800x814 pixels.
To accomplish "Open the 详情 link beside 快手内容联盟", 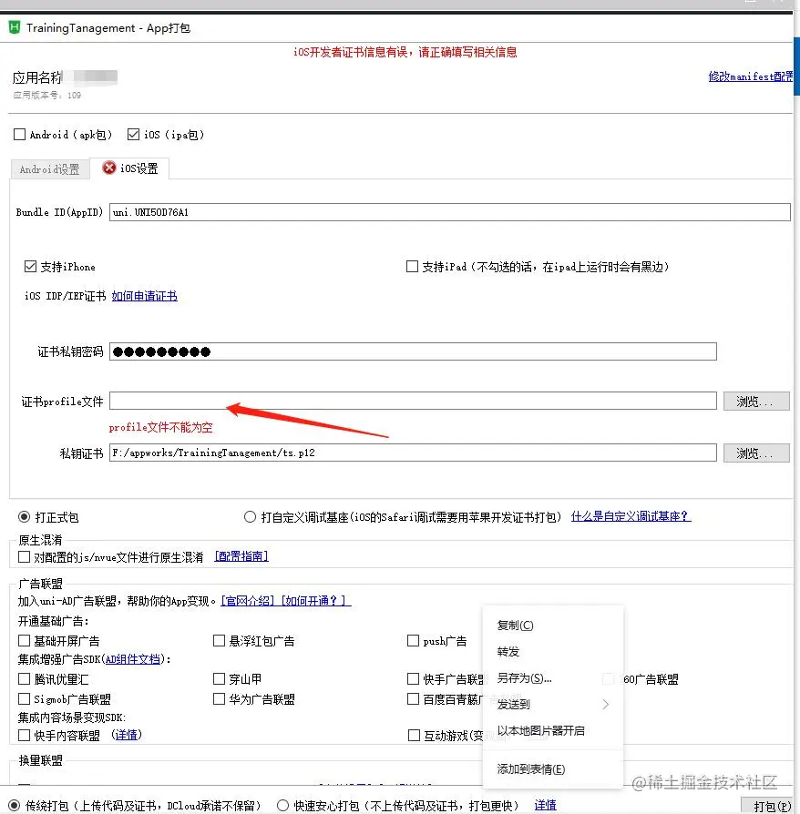I will 127,735.
